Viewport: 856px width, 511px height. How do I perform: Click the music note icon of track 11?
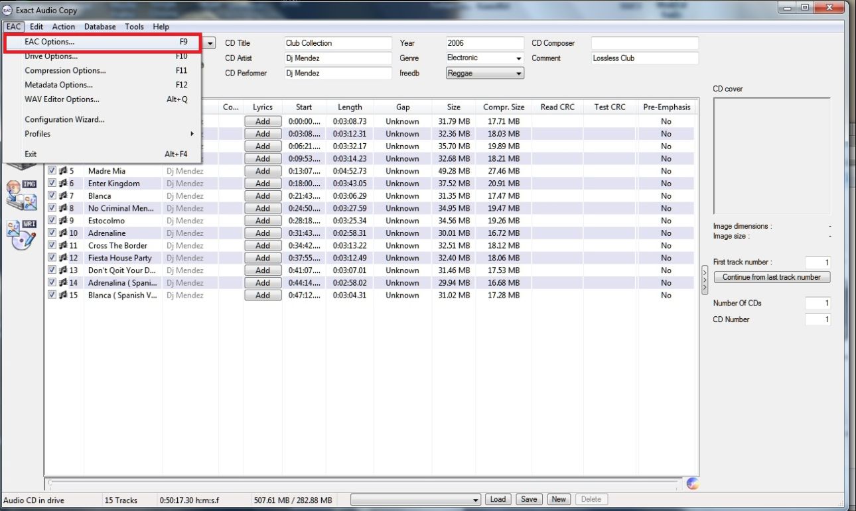[63, 246]
